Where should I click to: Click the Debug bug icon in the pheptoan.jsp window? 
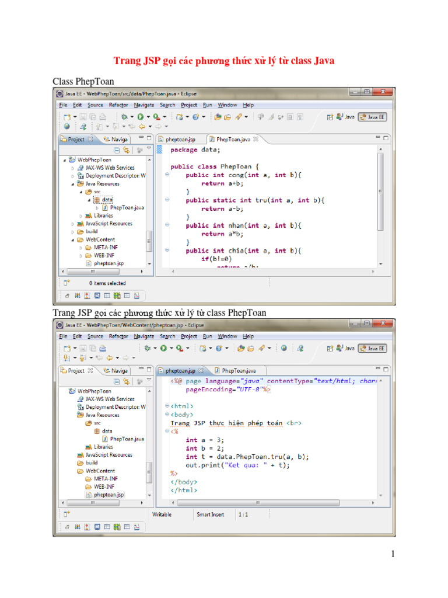pos(148,348)
